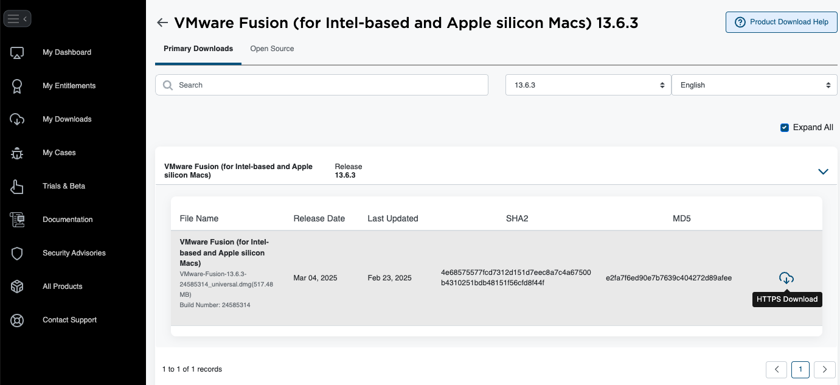840x385 pixels.
Task: Click the HTTPS Download tooltip label
Action: [787, 299]
